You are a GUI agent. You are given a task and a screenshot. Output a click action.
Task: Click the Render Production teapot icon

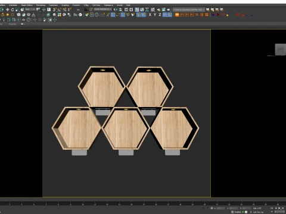point(169,10)
